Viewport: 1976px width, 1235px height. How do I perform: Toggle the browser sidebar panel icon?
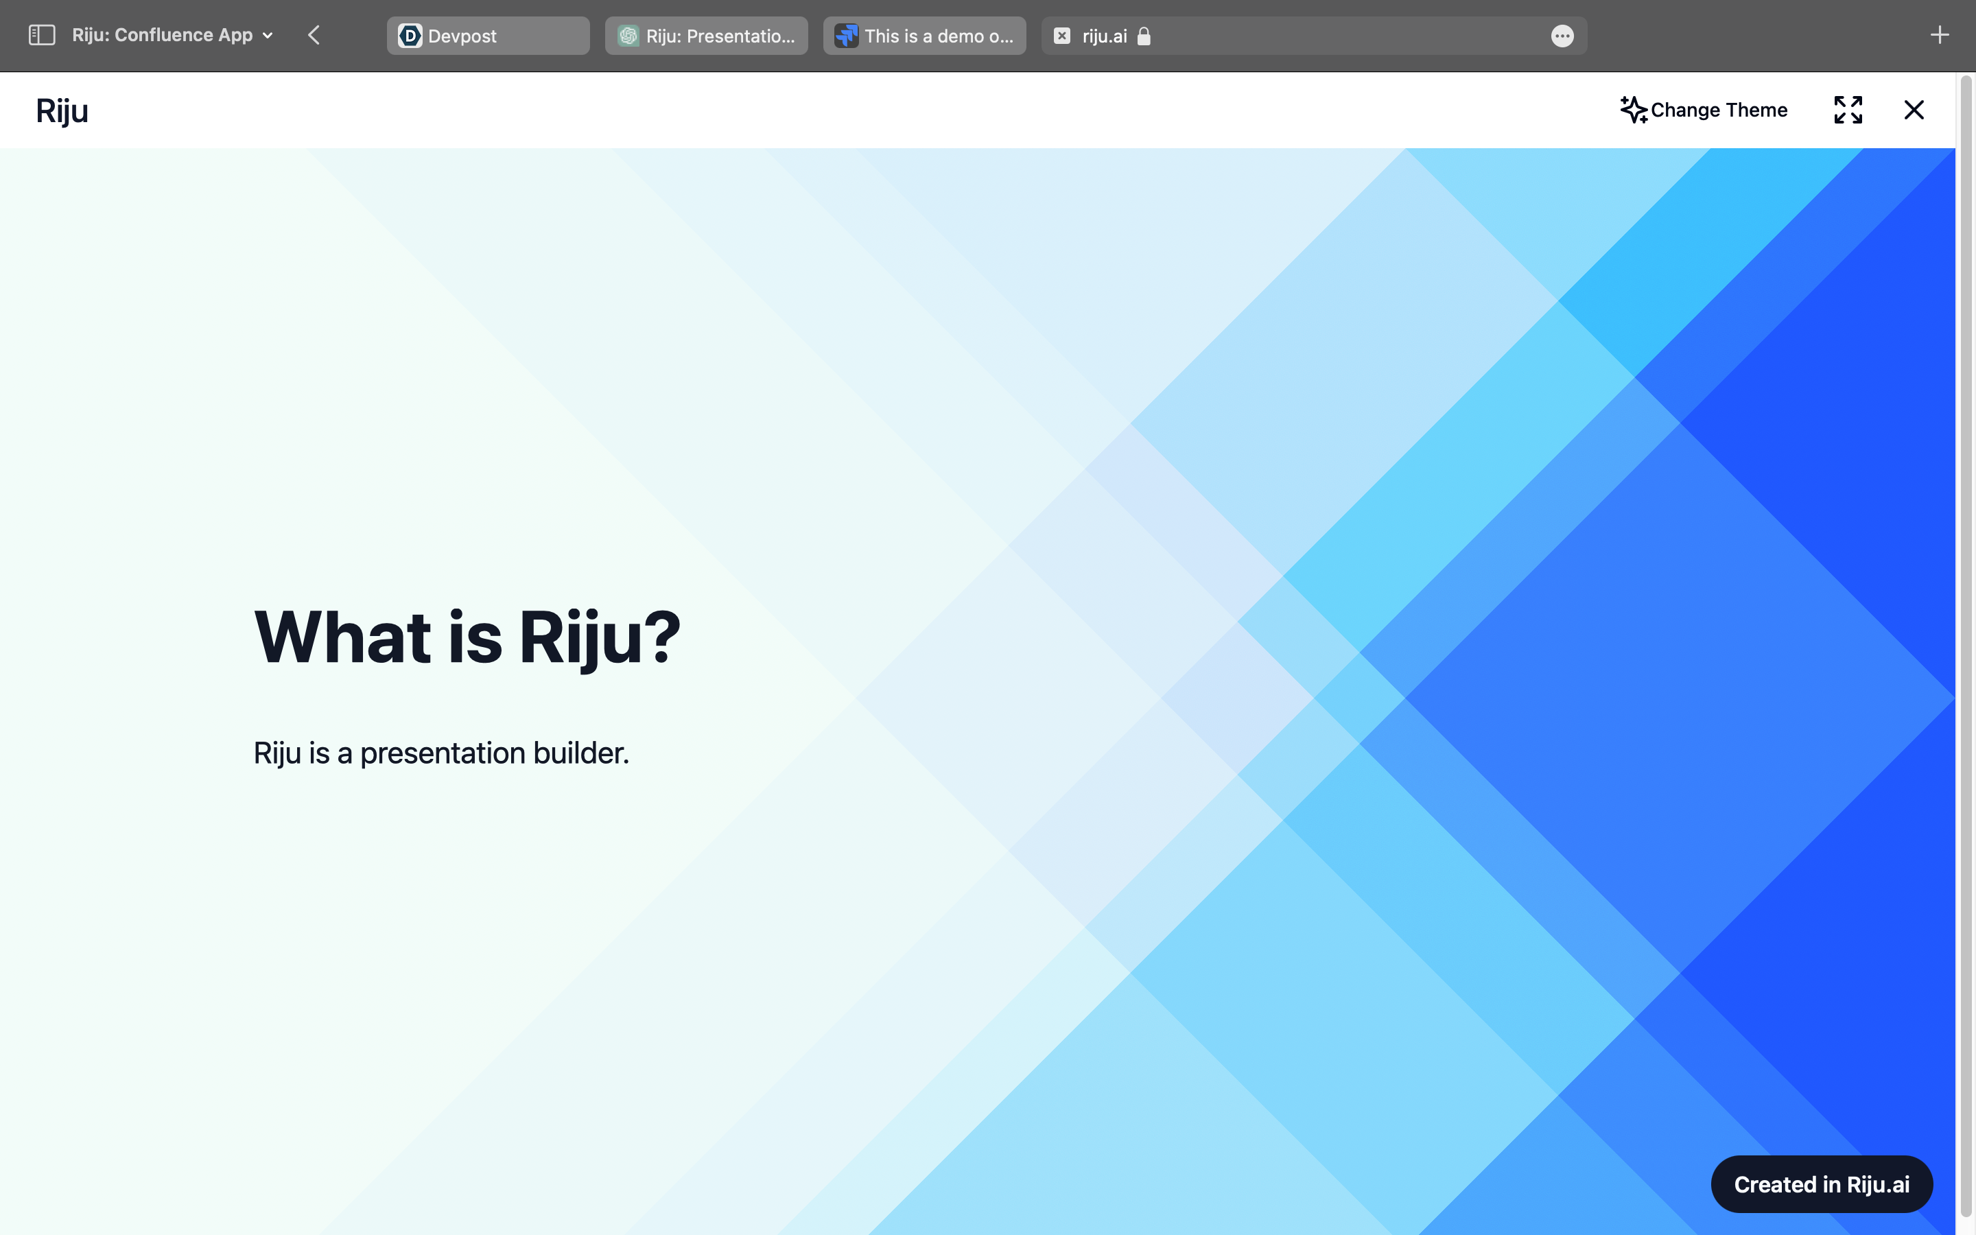(x=42, y=35)
